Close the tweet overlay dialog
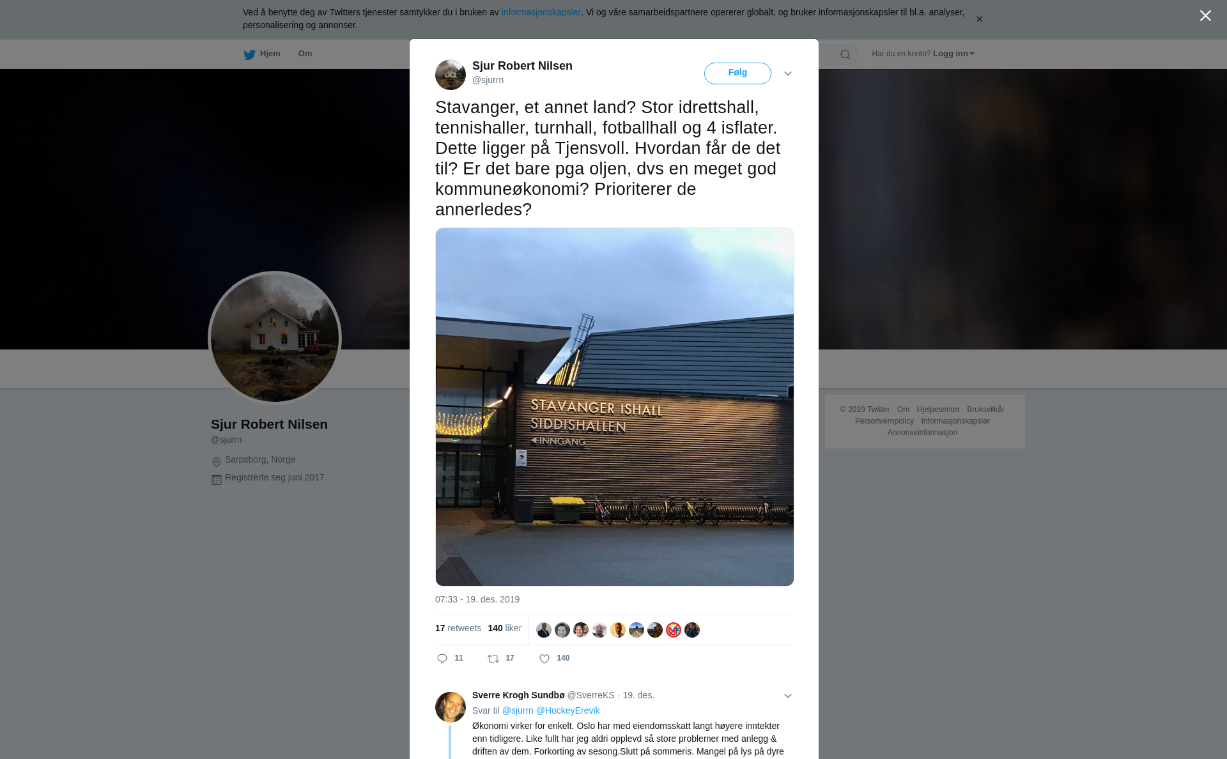Viewport: 1227px width, 759px height. pos(1205,16)
